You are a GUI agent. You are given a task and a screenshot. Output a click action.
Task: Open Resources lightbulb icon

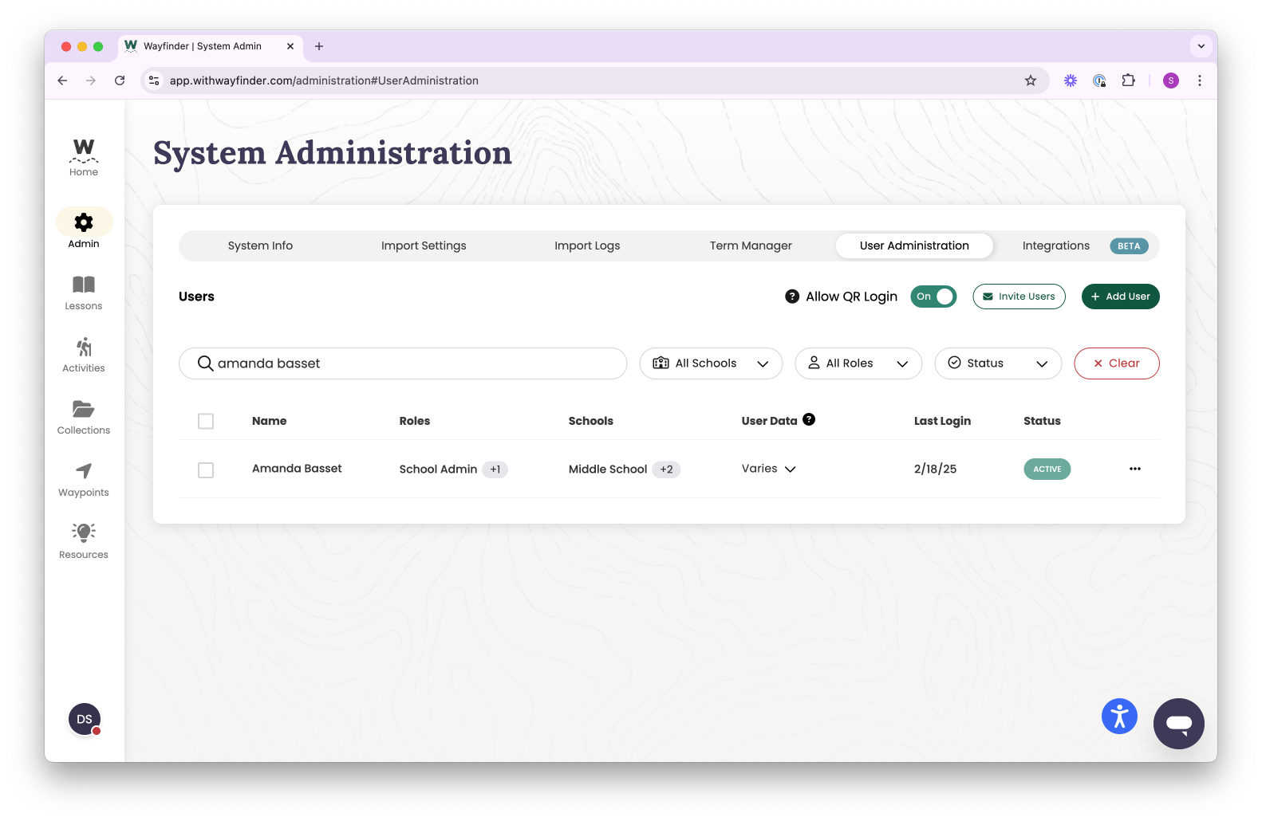(x=84, y=532)
